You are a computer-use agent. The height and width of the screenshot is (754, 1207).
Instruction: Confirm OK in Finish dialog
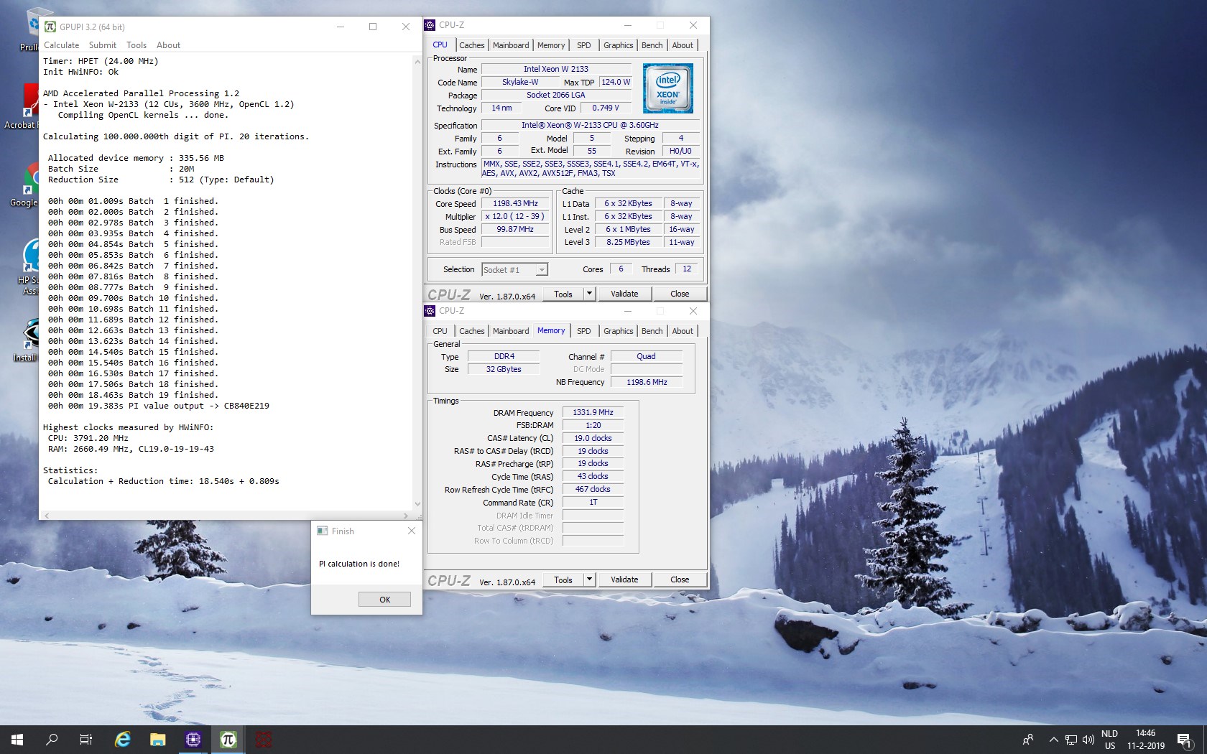[384, 599]
